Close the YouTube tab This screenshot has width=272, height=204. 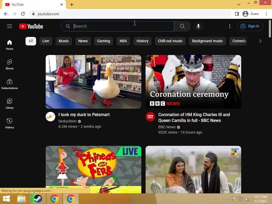[x=62, y=5]
